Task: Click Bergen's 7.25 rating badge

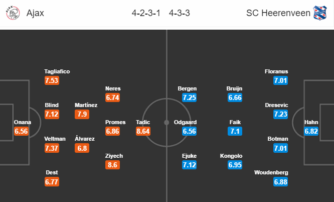Action: (x=189, y=97)
